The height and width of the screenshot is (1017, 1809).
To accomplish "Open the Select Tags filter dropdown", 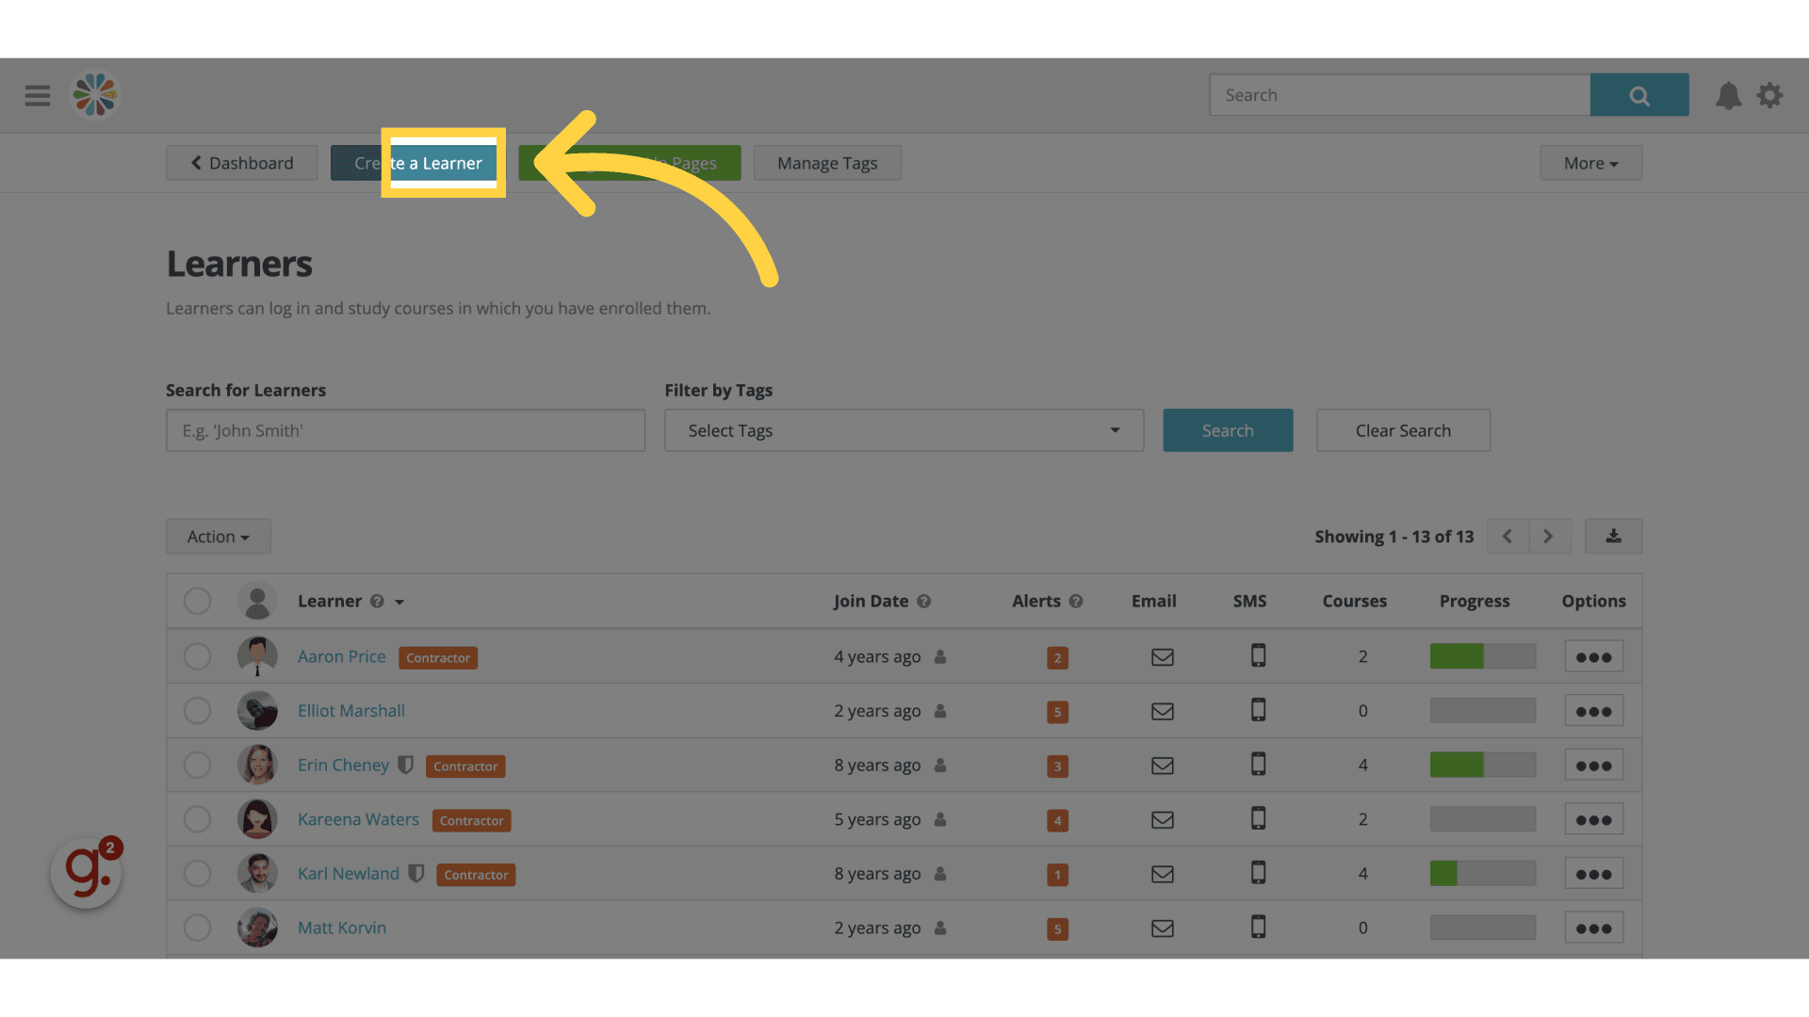I will point(904,429).
